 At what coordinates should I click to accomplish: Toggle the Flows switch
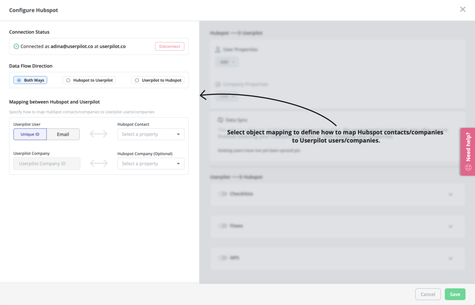pos(222,226)
